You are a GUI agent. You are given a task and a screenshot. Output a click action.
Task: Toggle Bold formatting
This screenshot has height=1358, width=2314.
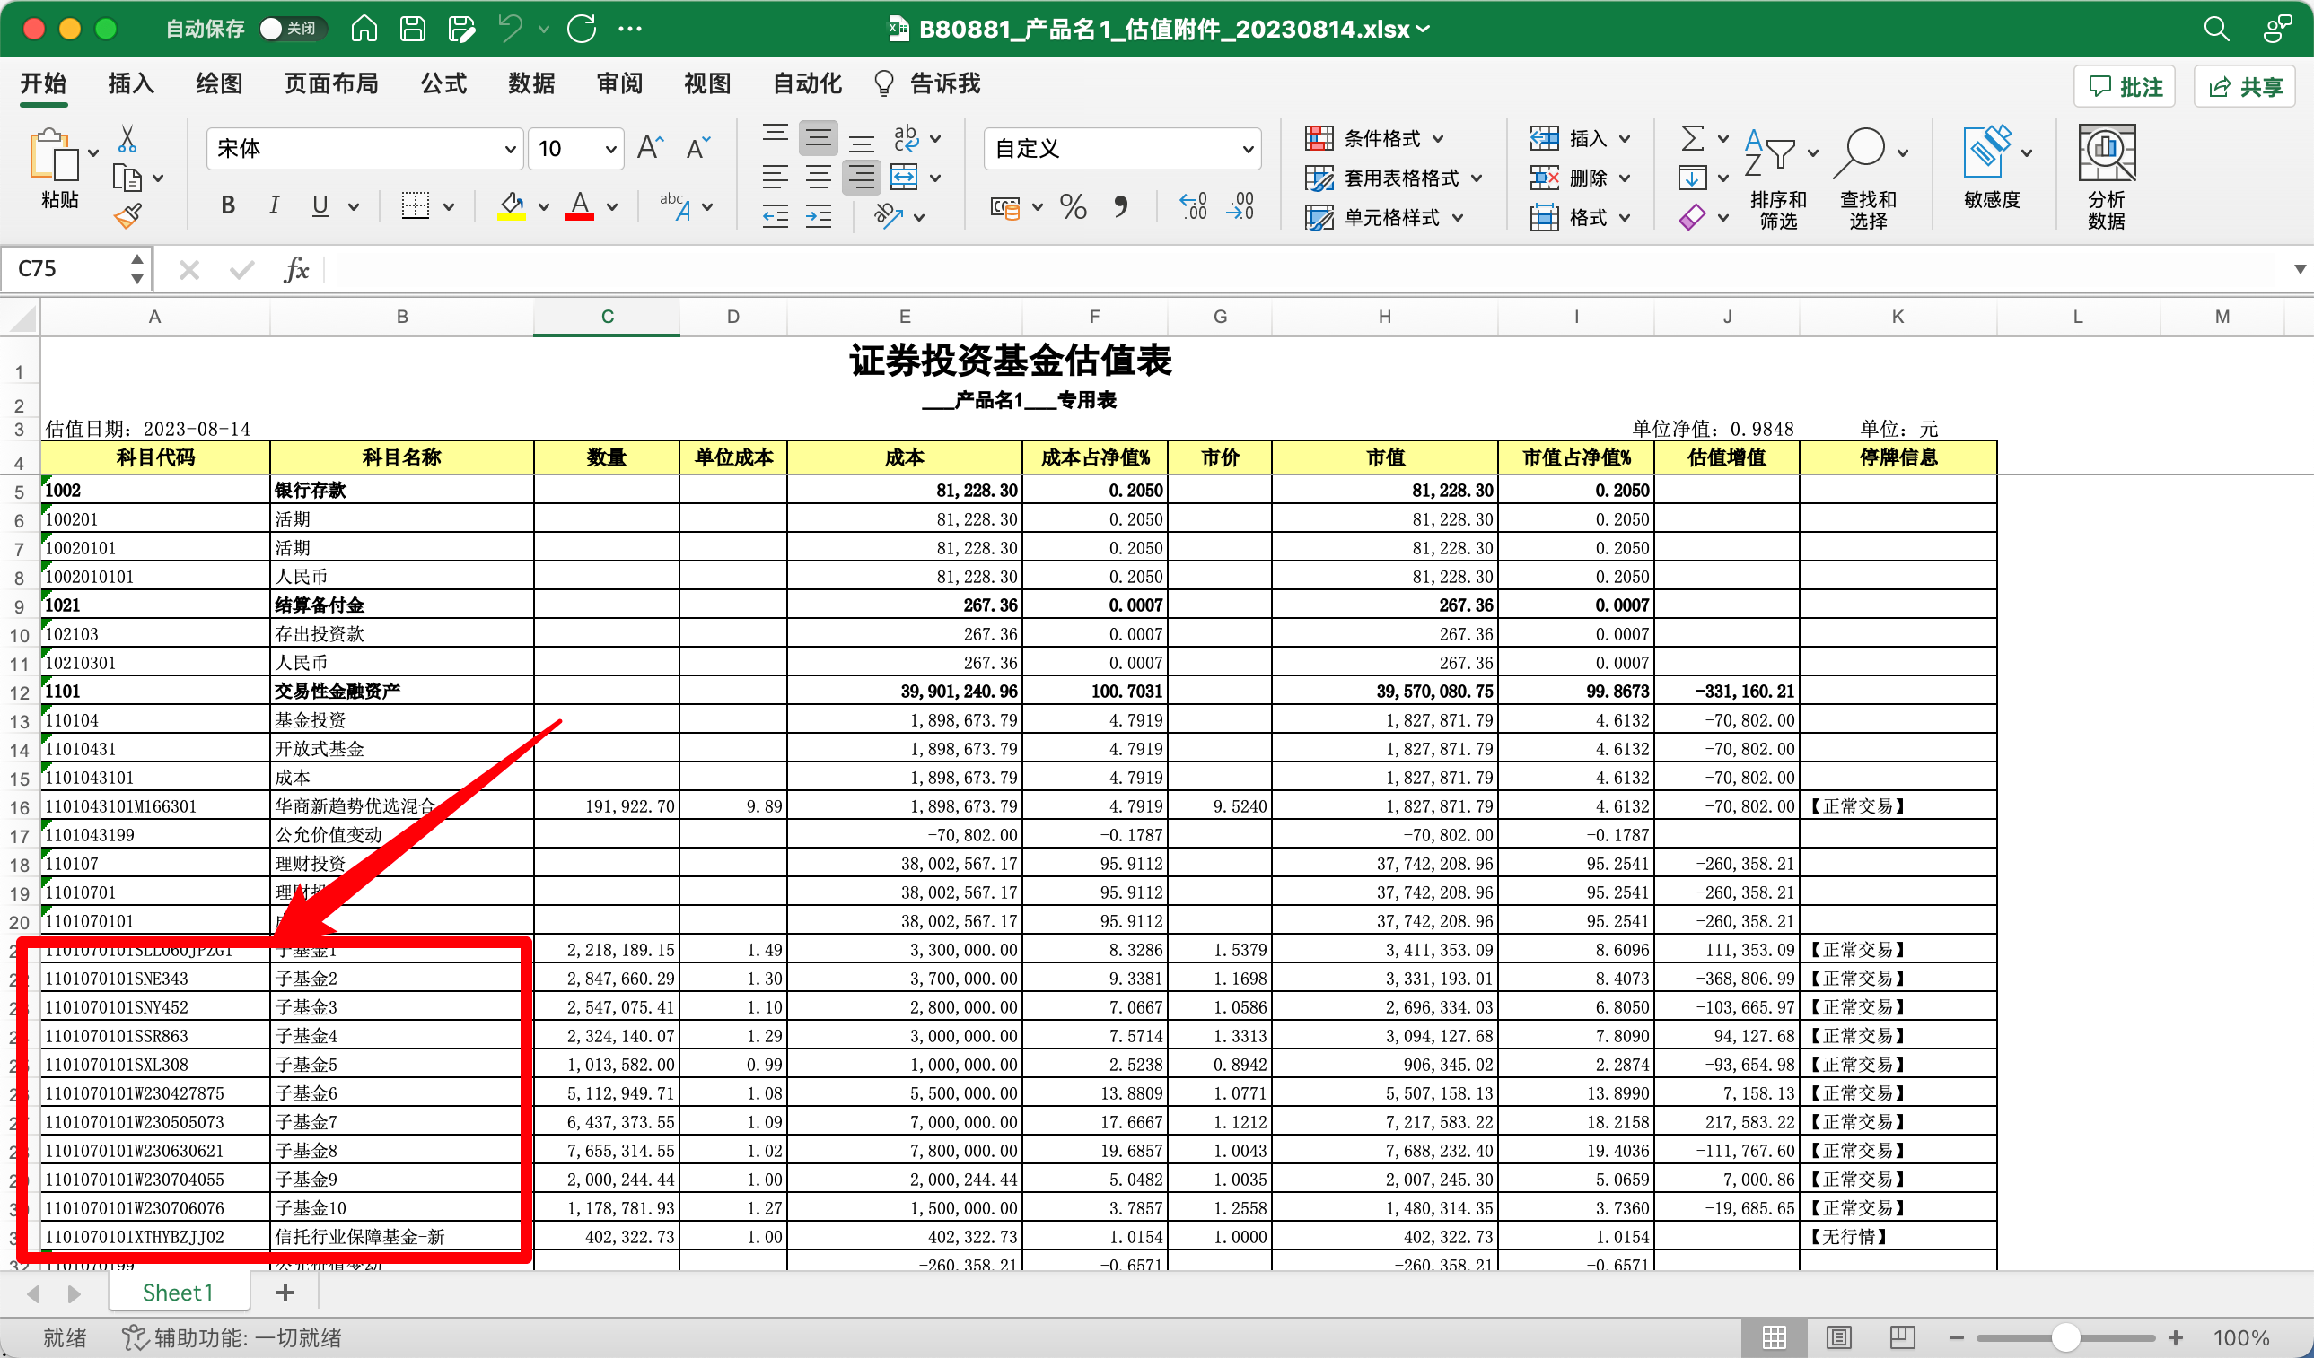(228, 205)
